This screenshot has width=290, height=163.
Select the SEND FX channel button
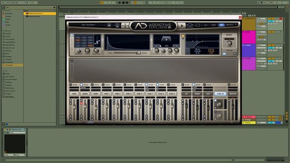pos(220,94)
